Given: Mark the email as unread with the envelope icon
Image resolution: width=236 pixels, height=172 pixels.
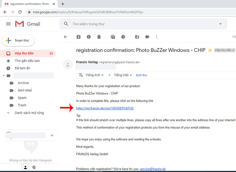Looking at the screenshot, I should (x=113, y=37).
